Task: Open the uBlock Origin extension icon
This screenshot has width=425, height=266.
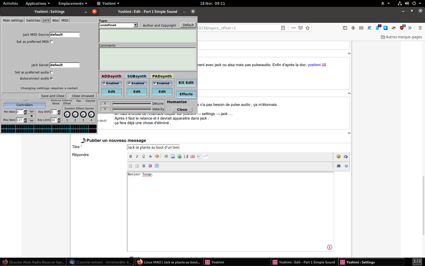Action: coord(402,28)
